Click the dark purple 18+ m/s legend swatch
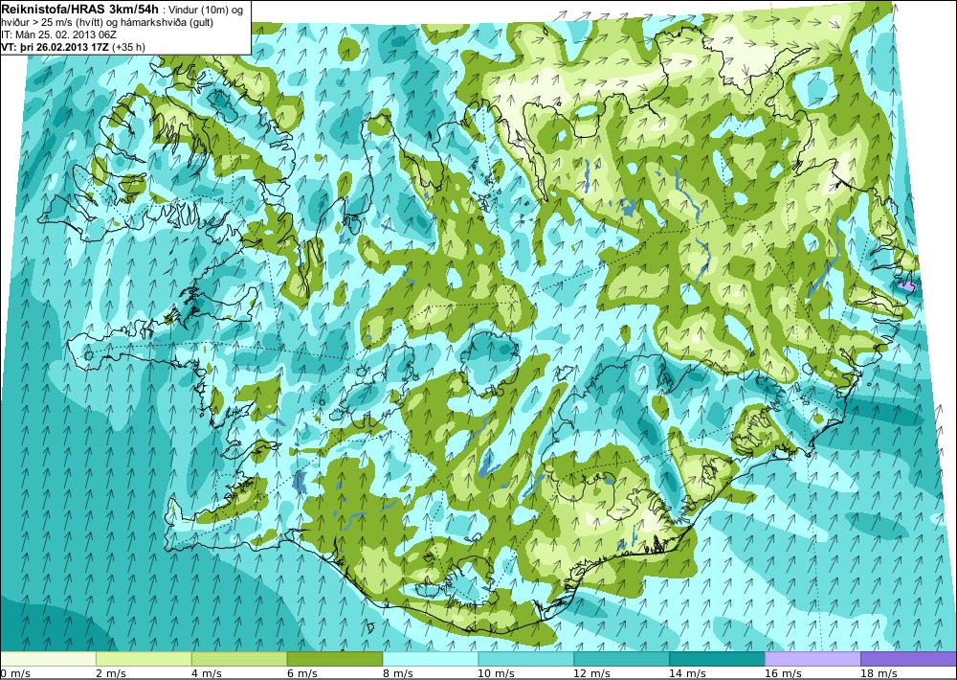The width and height of the screenshot is (957, 680). point(908,659)
